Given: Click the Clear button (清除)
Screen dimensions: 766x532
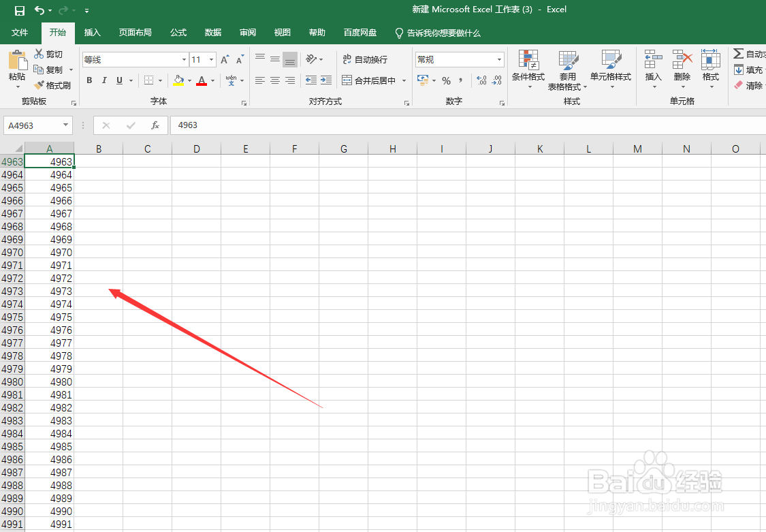Looking at the screenshot, I should click(748, 86).
